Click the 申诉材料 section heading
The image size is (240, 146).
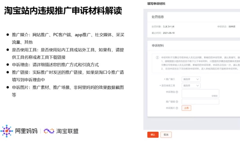point(158,46)
